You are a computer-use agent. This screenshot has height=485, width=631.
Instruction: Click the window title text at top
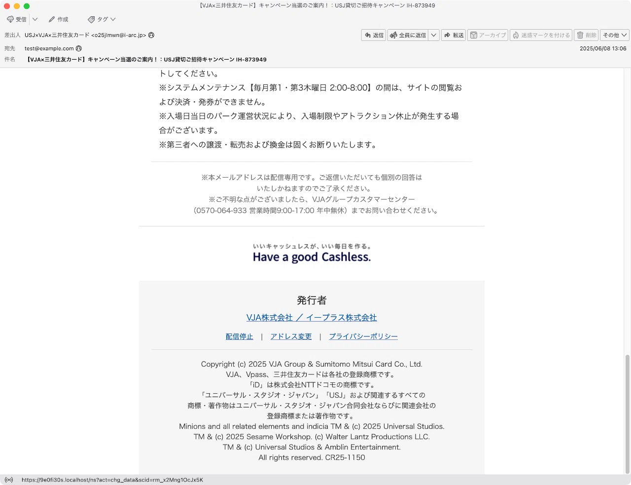pyautogui.click(x=317, y=5)
